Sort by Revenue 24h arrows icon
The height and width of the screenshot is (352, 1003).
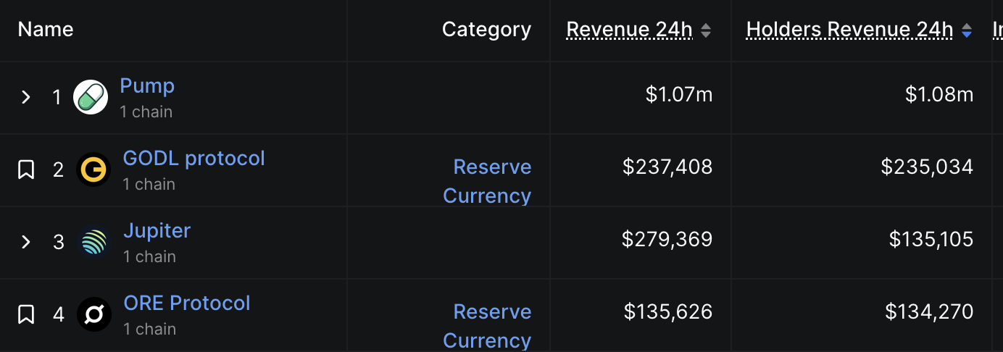[x=706, y=30]
